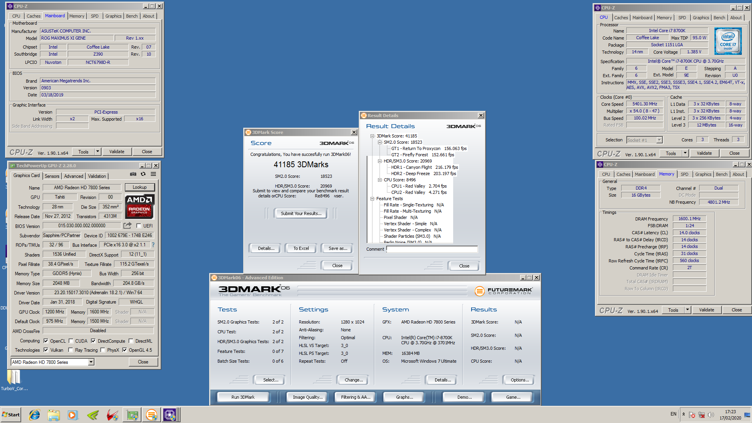Viewport: 752px width, 423px height.
Task: Toggle the UEFI checkbox in GPU-Z
Action: click(x=139, y=226)
